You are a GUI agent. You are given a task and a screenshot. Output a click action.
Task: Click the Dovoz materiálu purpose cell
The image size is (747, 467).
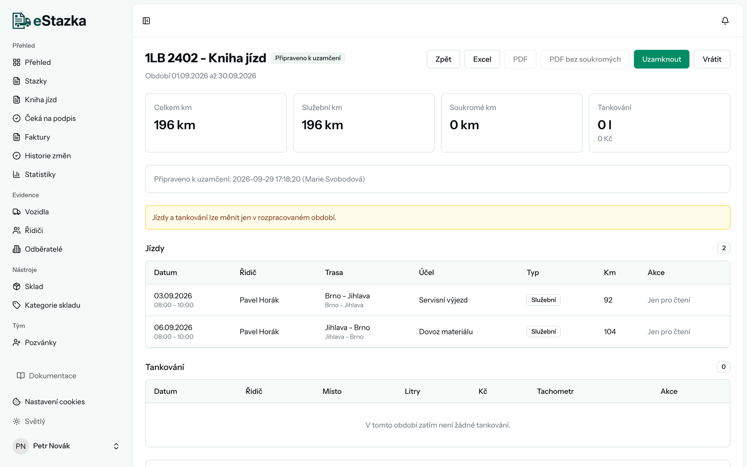tap(446, 332)
